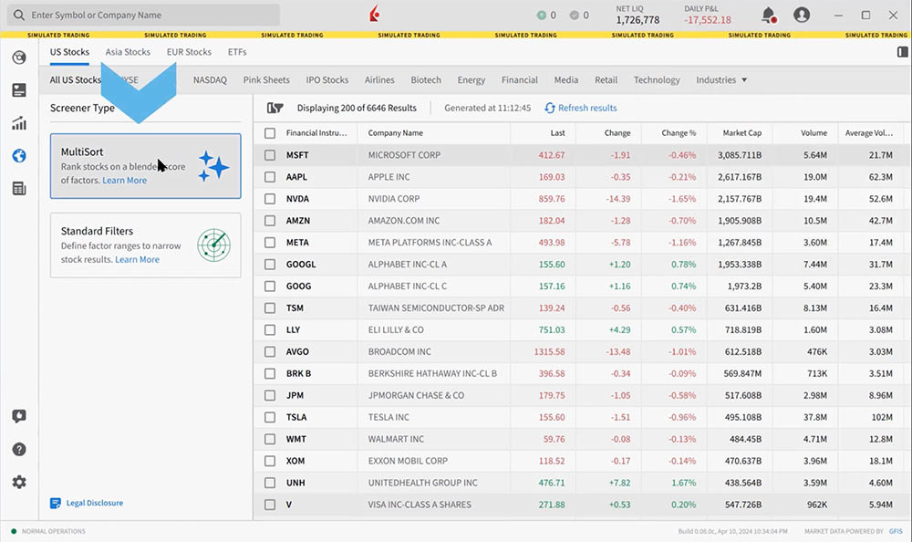Open the notifications bell
This screenshot has height=542, width=912.
pyautogui.click(x=769, y=16)
